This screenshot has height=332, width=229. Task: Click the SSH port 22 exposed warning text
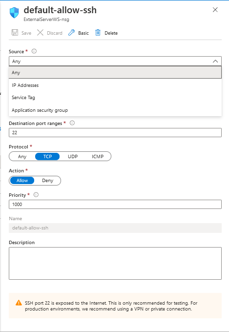(x=111, y=306)
